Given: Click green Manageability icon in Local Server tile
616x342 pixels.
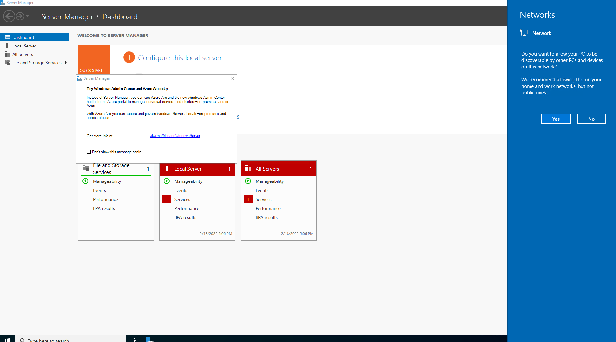Looking at the screenshot, I should click(167, 181).
